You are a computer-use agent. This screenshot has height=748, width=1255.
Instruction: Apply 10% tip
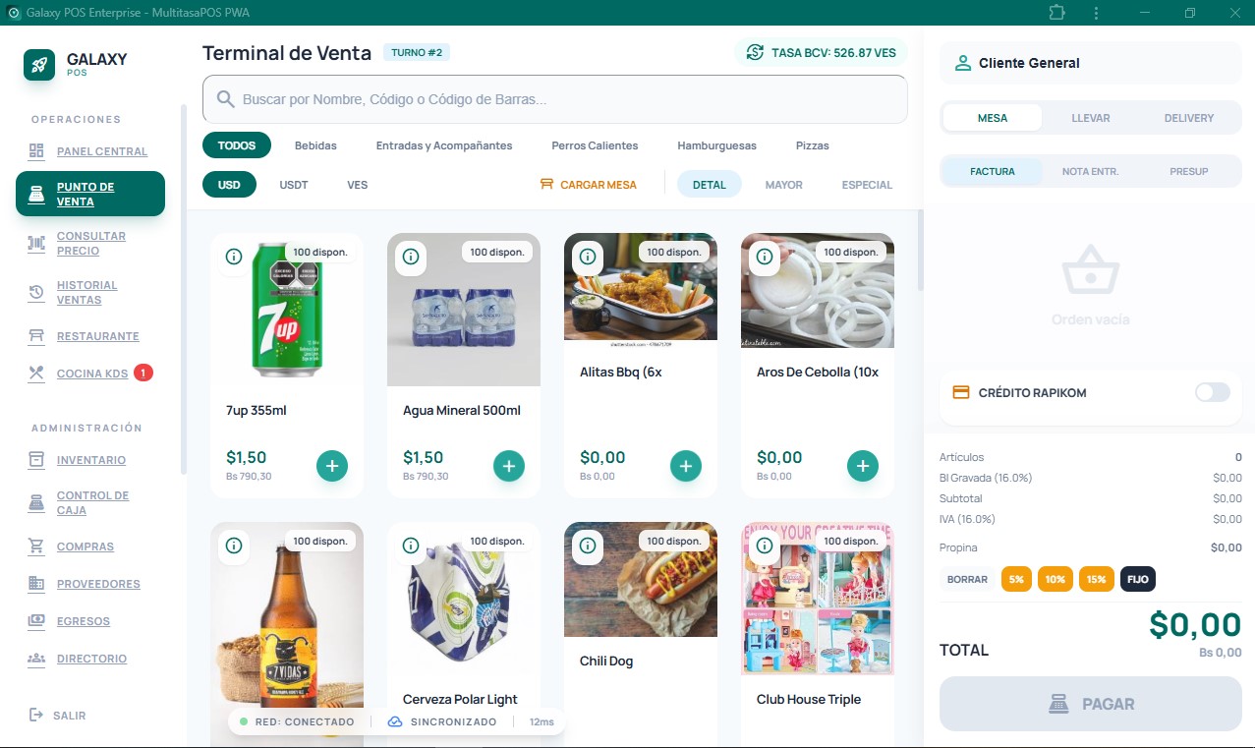[x=1055, y=579]
